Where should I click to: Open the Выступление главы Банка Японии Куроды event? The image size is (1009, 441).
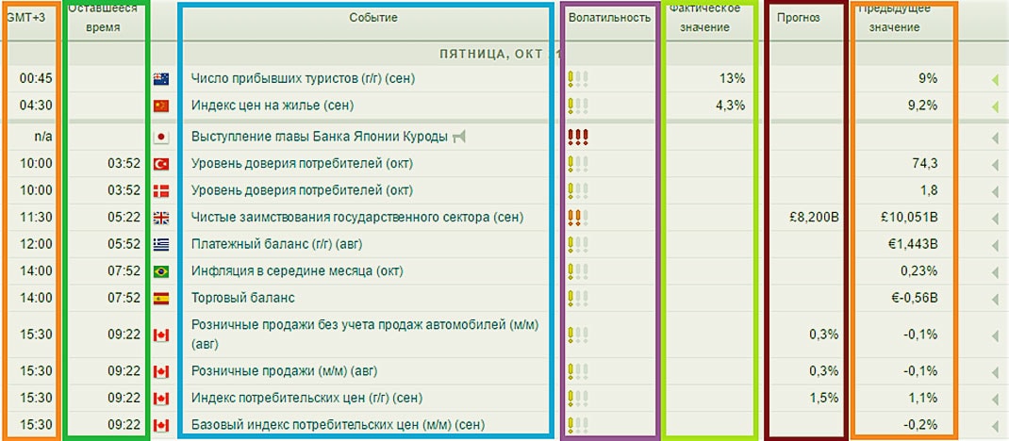(x=319, y=138)
